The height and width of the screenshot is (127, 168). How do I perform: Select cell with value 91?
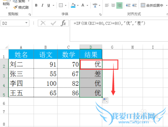[46, 64]
